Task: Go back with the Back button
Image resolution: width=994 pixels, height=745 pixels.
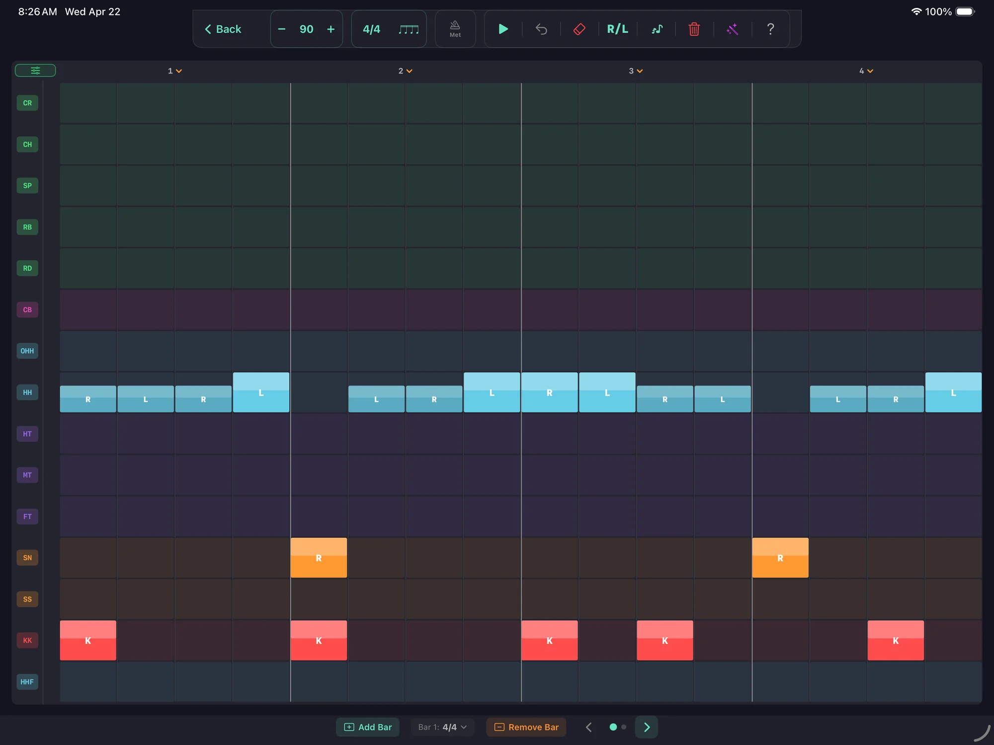Action: [x=223, y=29]
